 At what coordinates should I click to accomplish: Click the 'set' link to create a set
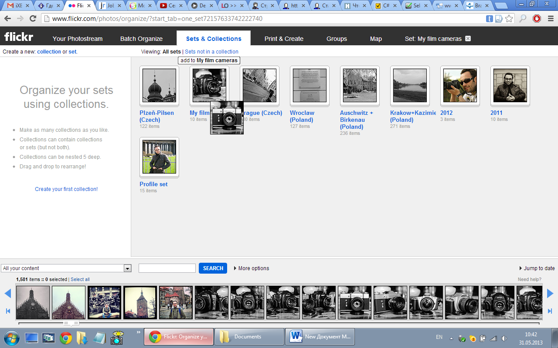click(x=72, y=52)
